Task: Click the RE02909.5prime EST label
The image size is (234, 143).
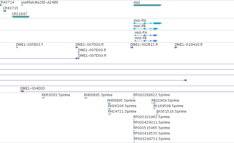Action: 165,101
